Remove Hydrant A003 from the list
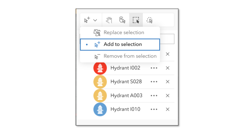249x133 pixels. coord(168,96)
